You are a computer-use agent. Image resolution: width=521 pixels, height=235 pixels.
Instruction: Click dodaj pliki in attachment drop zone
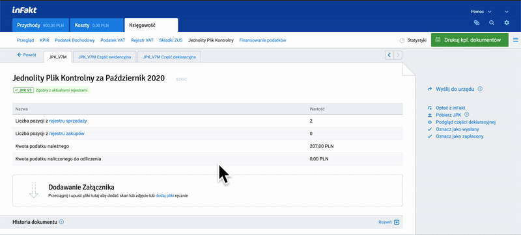(165, 195)
